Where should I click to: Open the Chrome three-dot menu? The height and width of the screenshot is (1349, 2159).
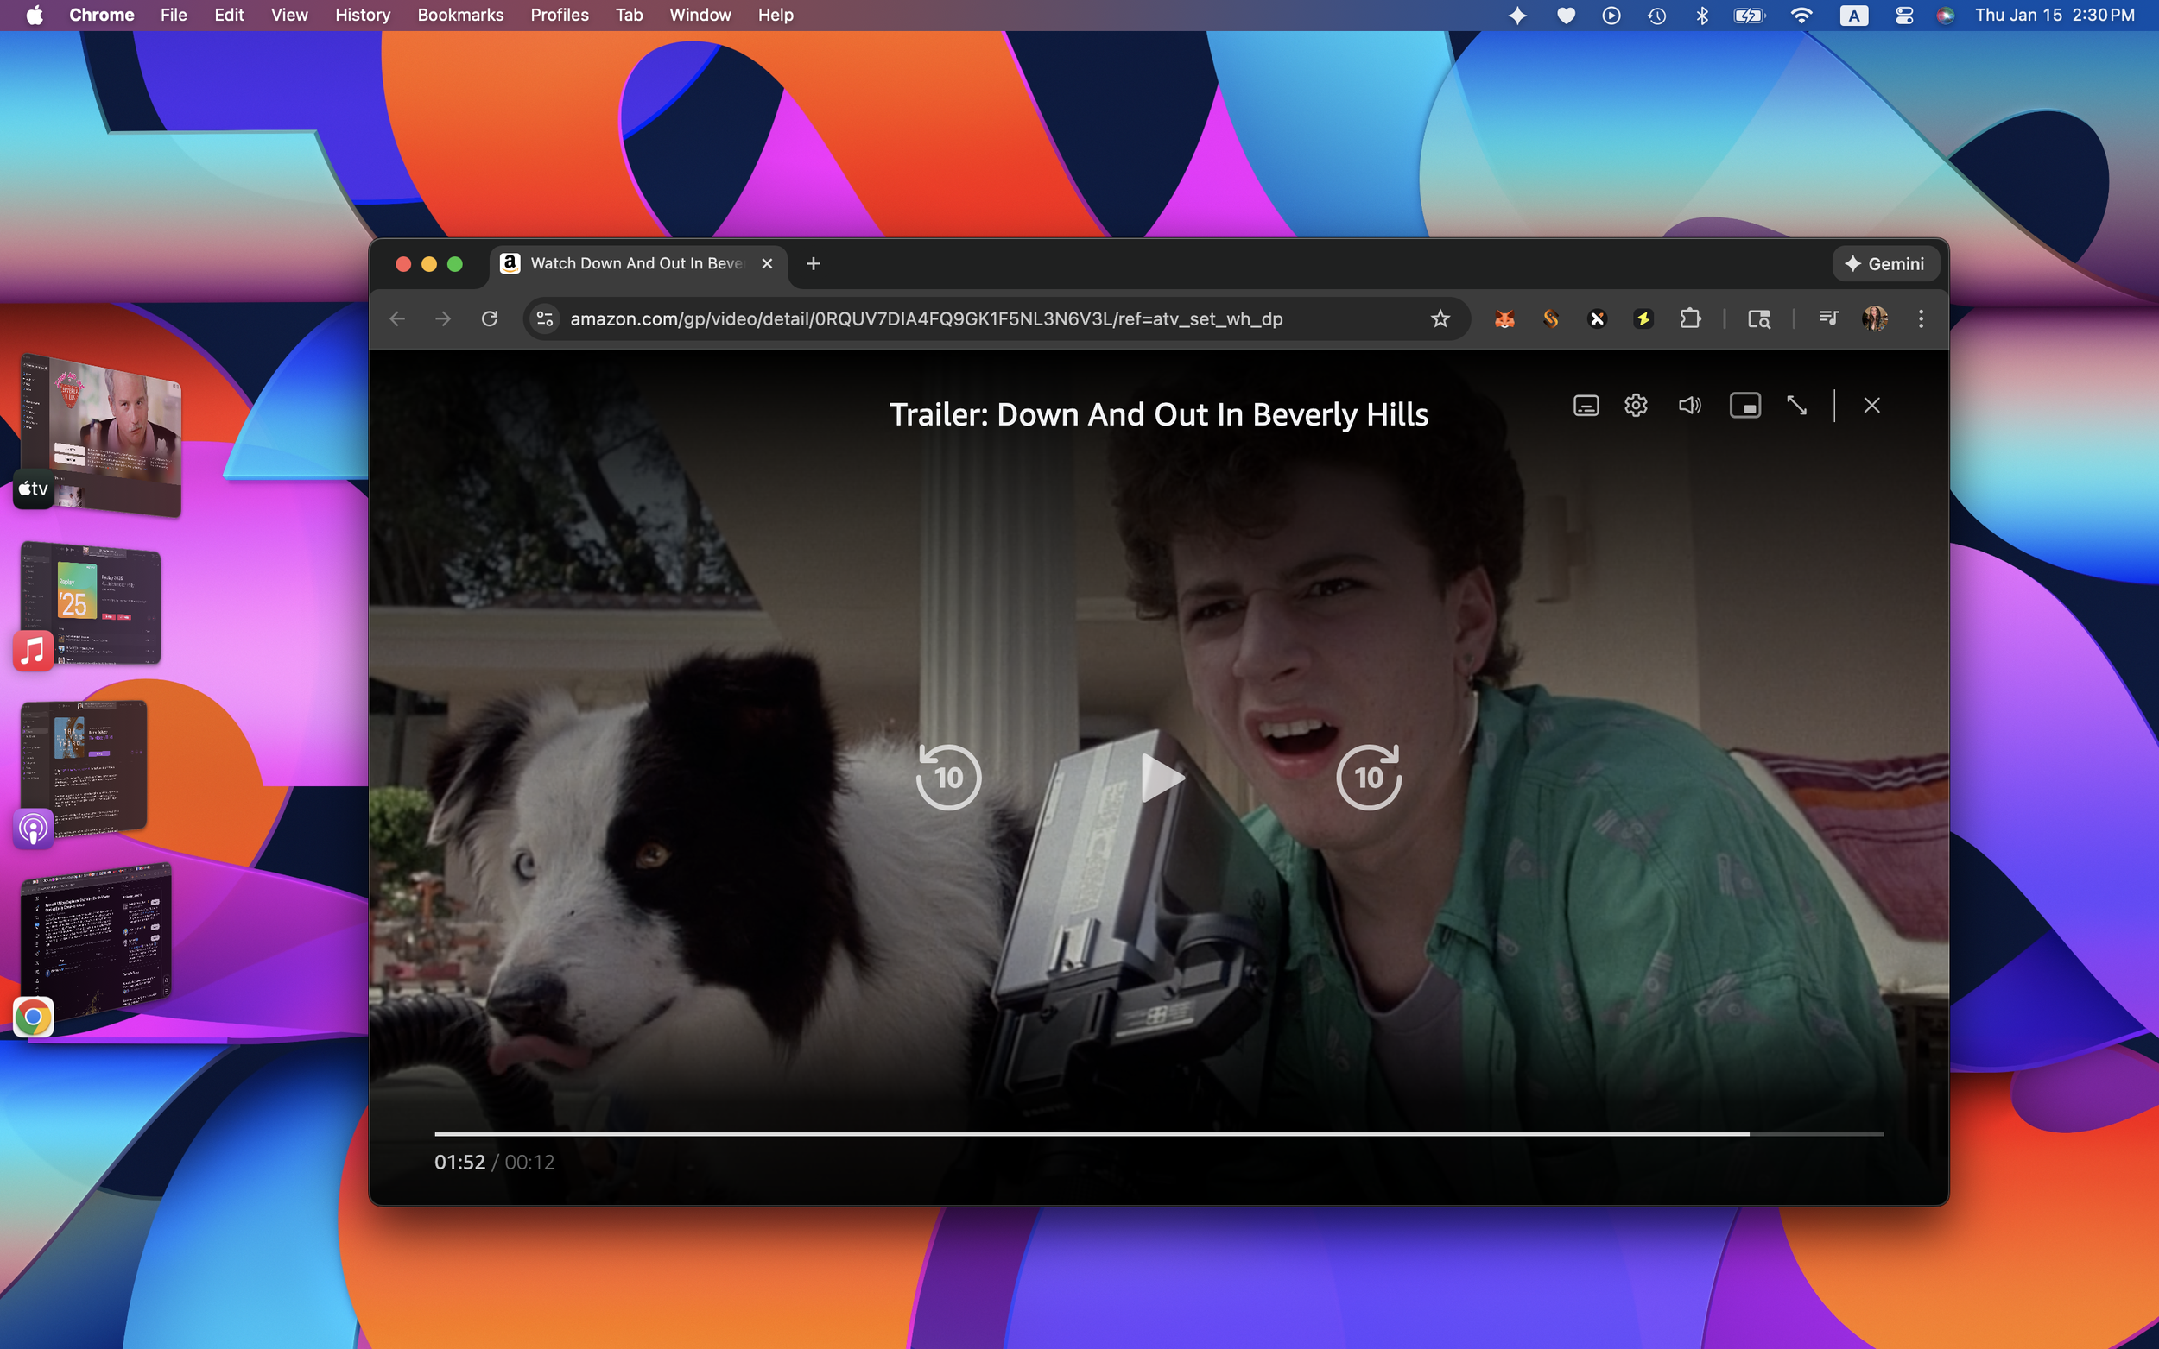[x=1921, y=319]
